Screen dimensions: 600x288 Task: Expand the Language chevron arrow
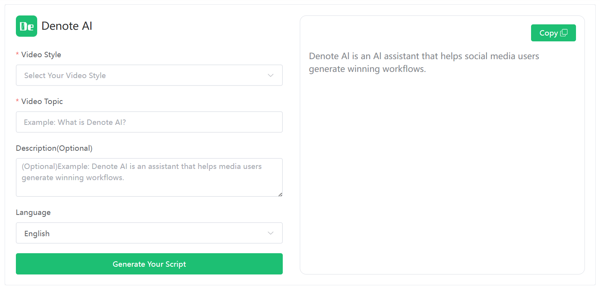point(271,233)
